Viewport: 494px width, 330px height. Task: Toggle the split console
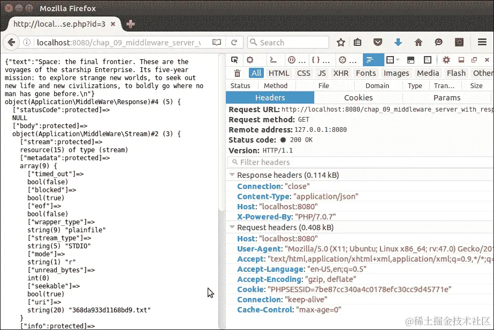(x=411, y=60)
